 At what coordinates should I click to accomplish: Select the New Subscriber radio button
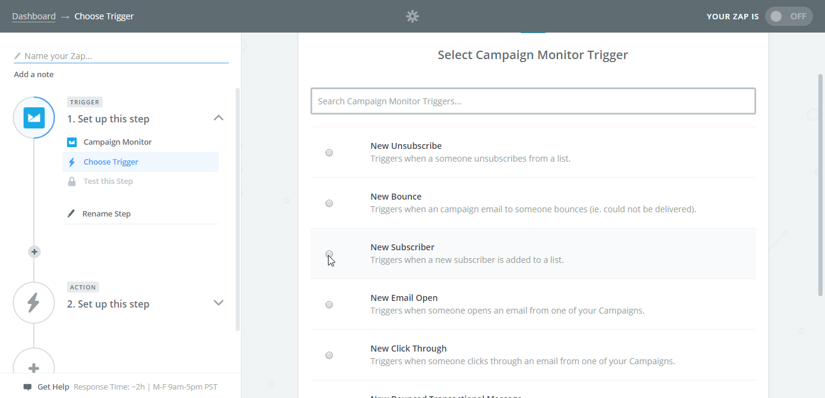click(329, 254)
